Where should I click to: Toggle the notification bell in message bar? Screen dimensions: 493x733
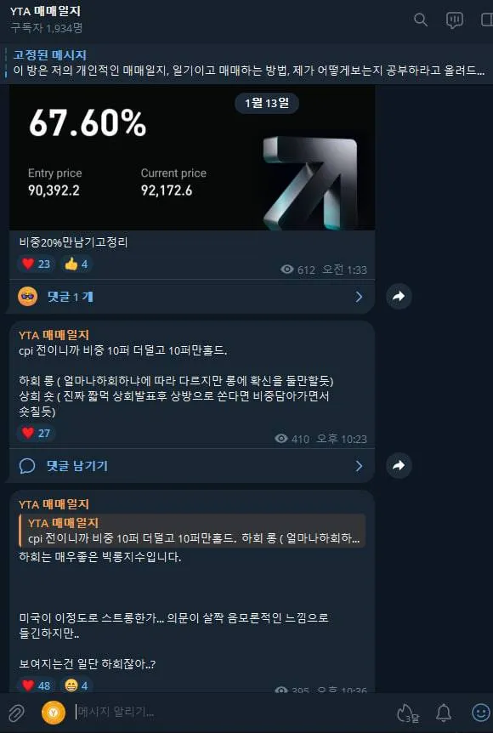(444, 713)
